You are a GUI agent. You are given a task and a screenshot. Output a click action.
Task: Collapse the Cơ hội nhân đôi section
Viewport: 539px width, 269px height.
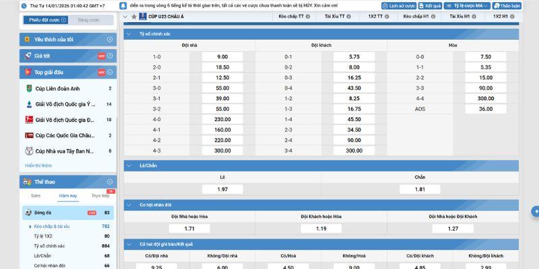[129, 205]
